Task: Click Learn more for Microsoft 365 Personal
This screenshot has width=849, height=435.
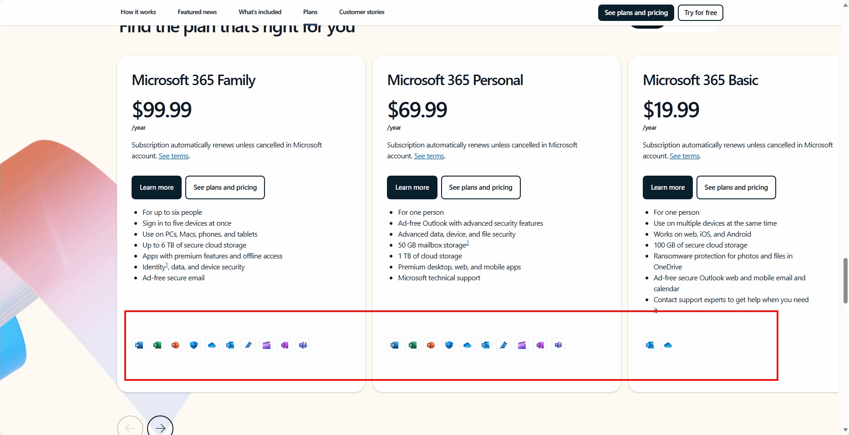Action: (x=412, y=187)
